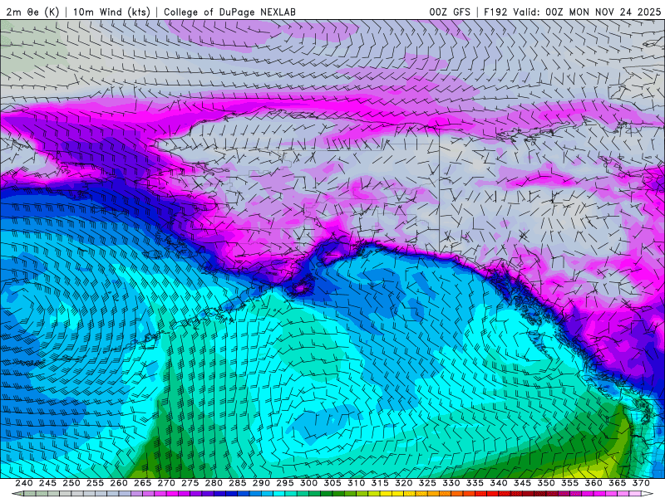Click the 350 value on the color scale
This screenshot has height=498, width=665.
[x=546, y=483]
